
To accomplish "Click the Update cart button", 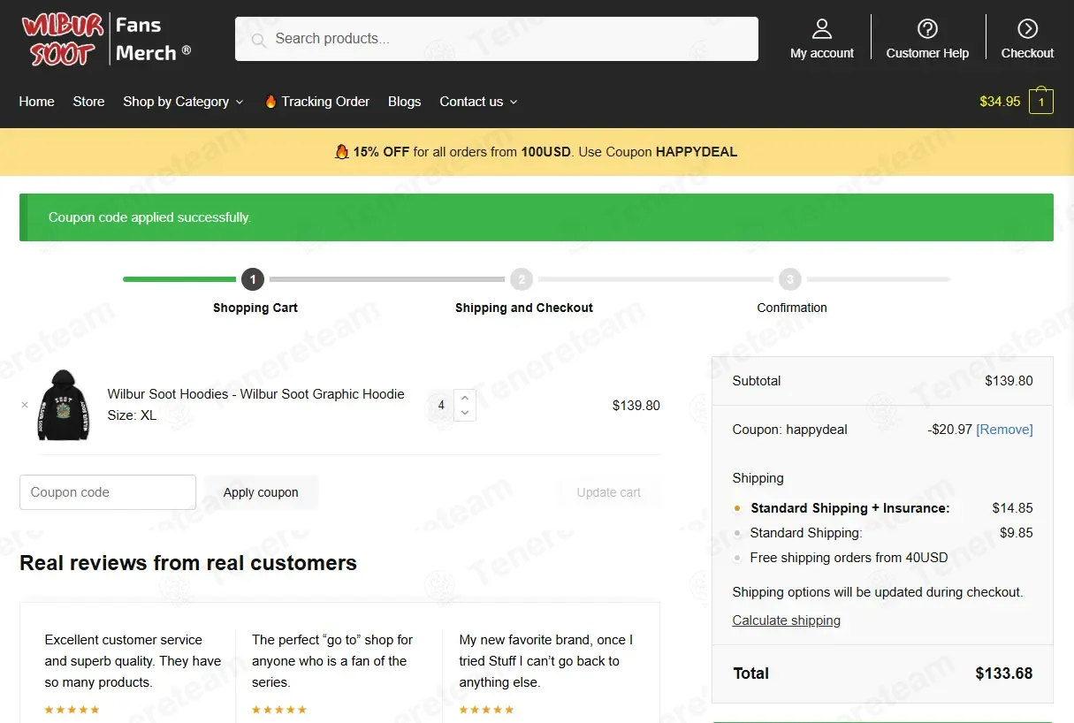I will [x=609, y=492].
